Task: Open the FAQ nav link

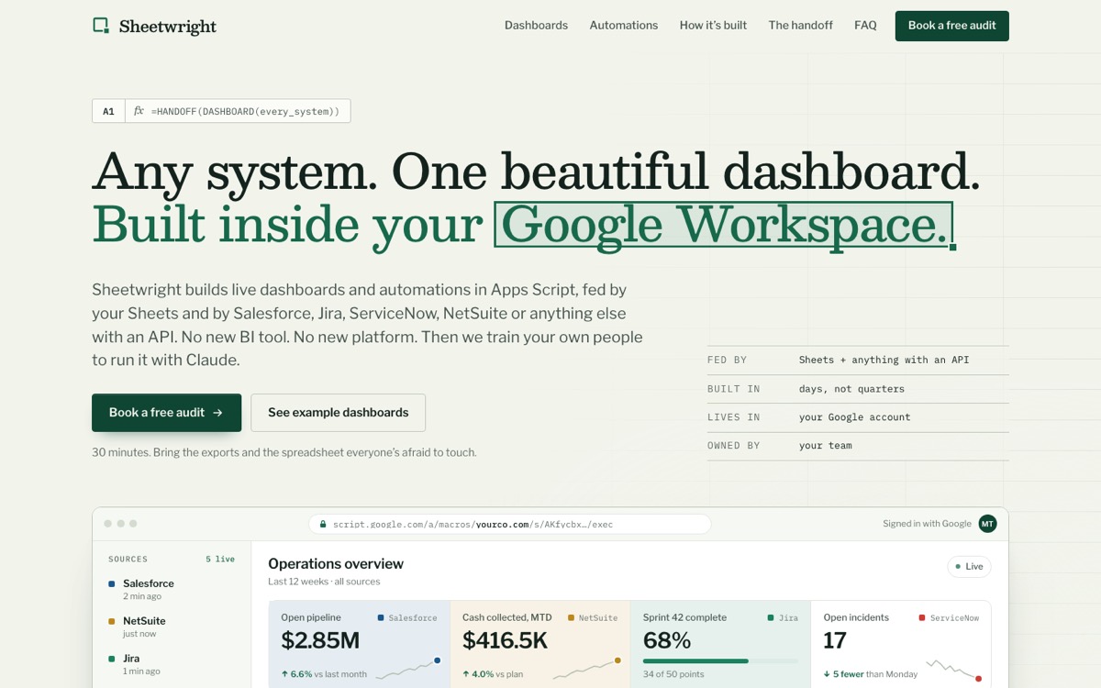Action: (x=865, y=26)
